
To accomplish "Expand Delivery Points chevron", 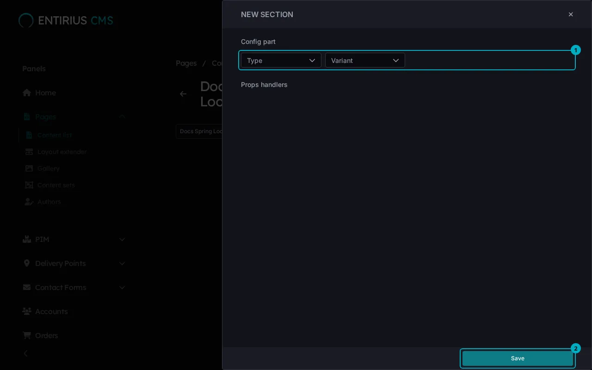I will [x=122, y=263].
